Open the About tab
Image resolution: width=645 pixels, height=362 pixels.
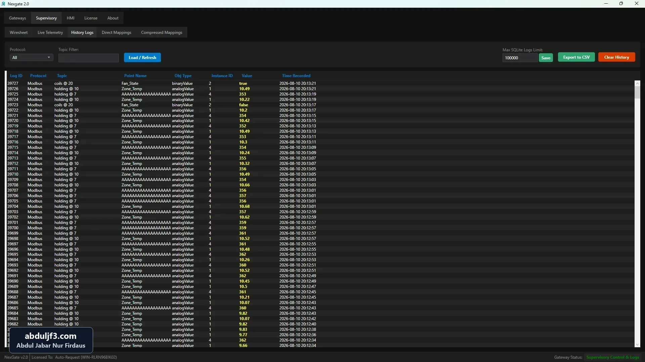pyautogui.click(x=113, y=18)
